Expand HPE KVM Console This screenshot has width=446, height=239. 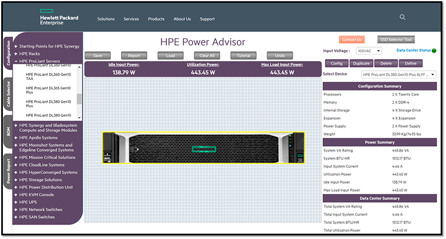coord(16,195)
